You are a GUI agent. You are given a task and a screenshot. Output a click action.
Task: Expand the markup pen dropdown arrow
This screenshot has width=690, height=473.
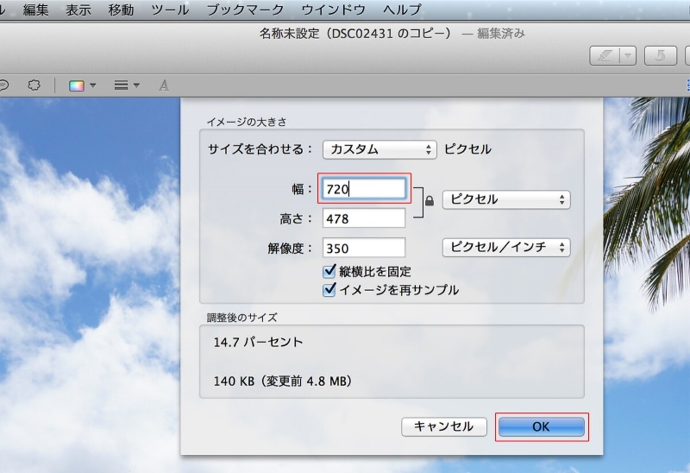click(x=627, y=56)
